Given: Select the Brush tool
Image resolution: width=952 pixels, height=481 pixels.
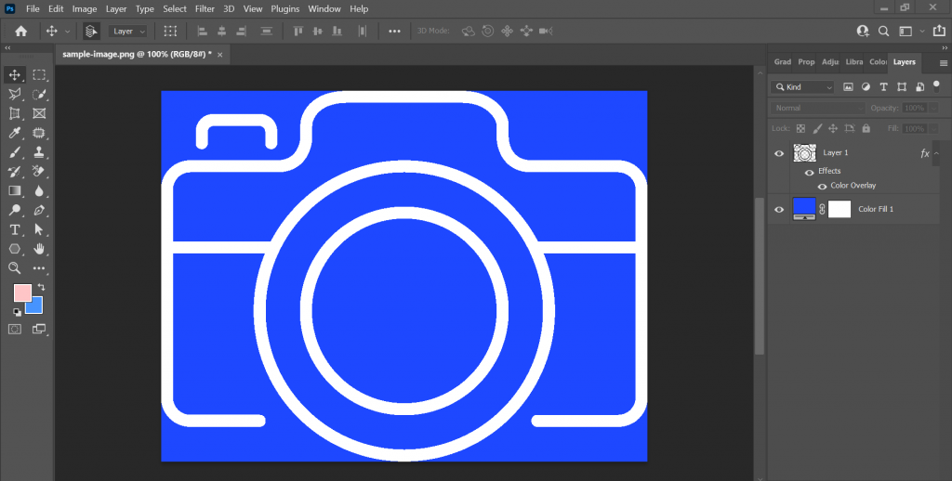Looking at the screenshot, I should (x=15, y=152).
